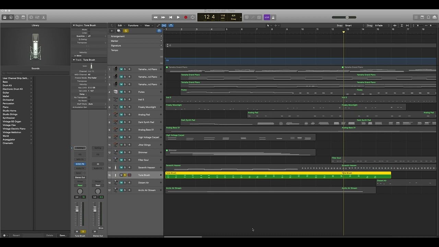439x247 pixels.
Task: Click the vertical auto zoom button
Action: click(x=402, y=25)
